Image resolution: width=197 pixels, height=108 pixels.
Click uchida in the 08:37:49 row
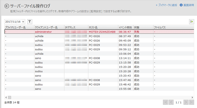coord(39,36)
